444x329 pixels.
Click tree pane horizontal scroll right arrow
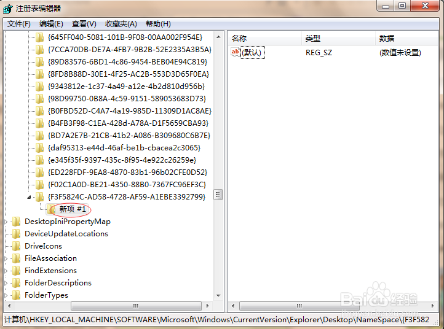pyautogui.click(x=208, y=306)
